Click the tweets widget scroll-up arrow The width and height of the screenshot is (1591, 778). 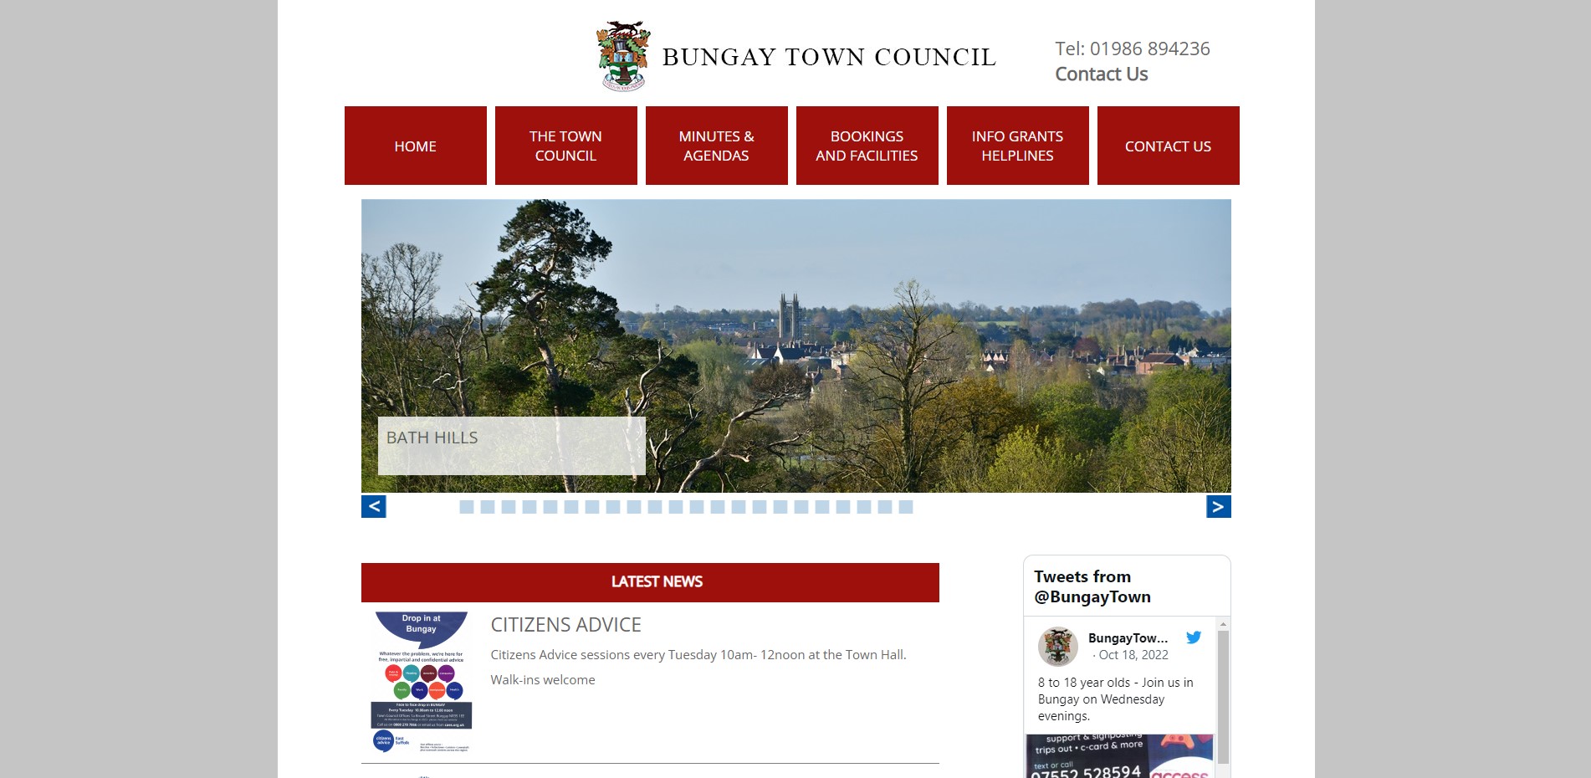[x=1223, y=624]
